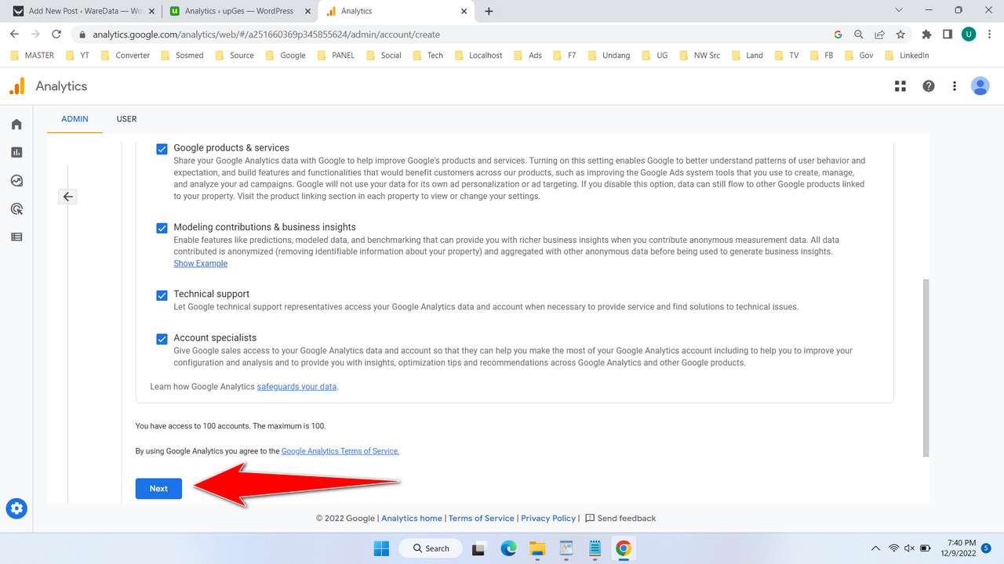Open the Library icon in the sidebar
Viewport: 1004px width, 564px height.
coord(16,237)
